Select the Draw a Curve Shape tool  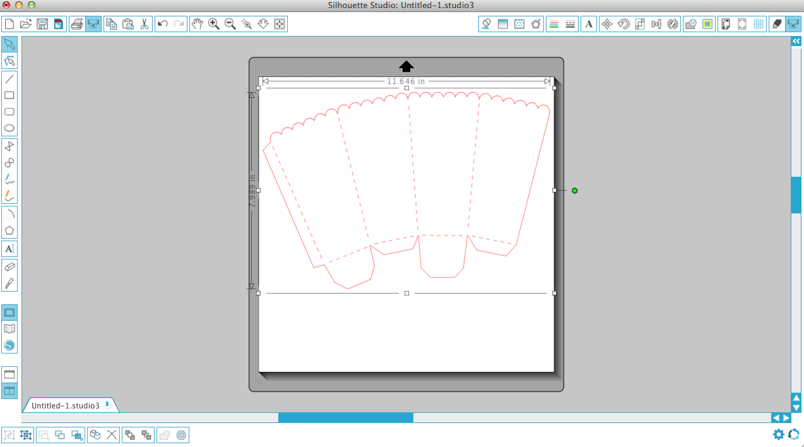pos(9,163)
